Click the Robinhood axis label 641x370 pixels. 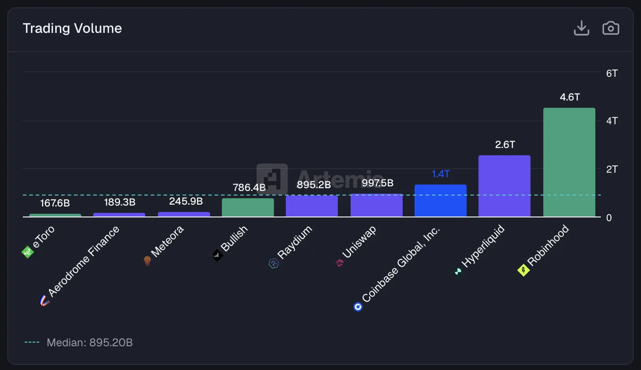click(x=548, y=245)
